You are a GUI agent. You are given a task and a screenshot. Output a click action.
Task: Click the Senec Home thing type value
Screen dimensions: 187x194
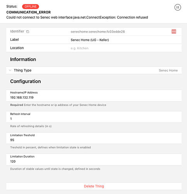168,70
